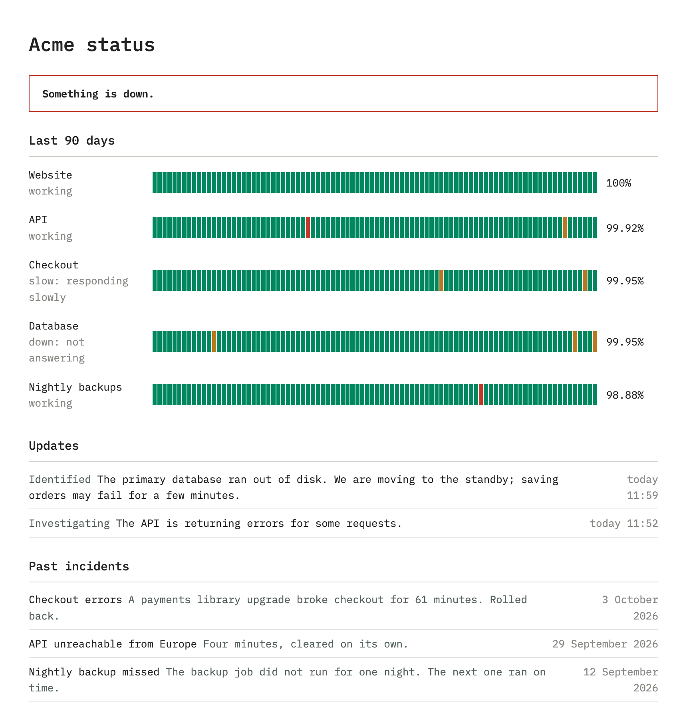Screen dimensions: 687x715
Task: Select the "Database" service name
Action: click(x=54, y=326)
